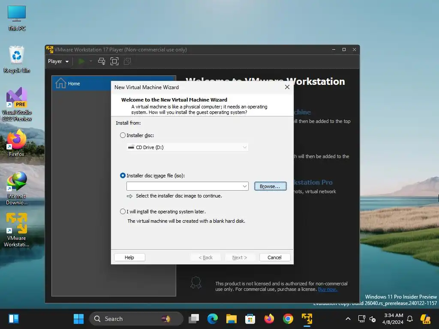
Task: Choose I will install the operating system later
Action: point(123,212)
